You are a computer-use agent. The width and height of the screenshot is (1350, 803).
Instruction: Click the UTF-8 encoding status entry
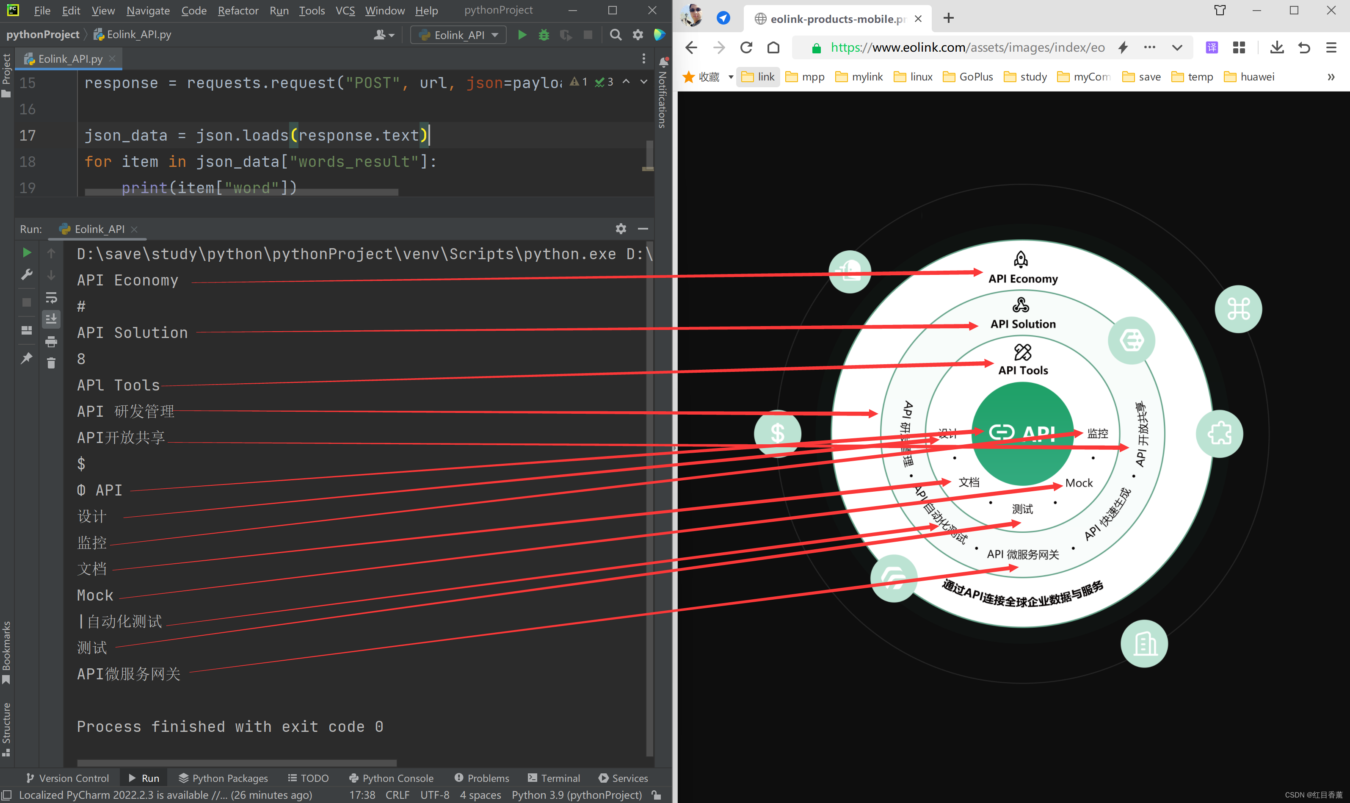point(435,795)
